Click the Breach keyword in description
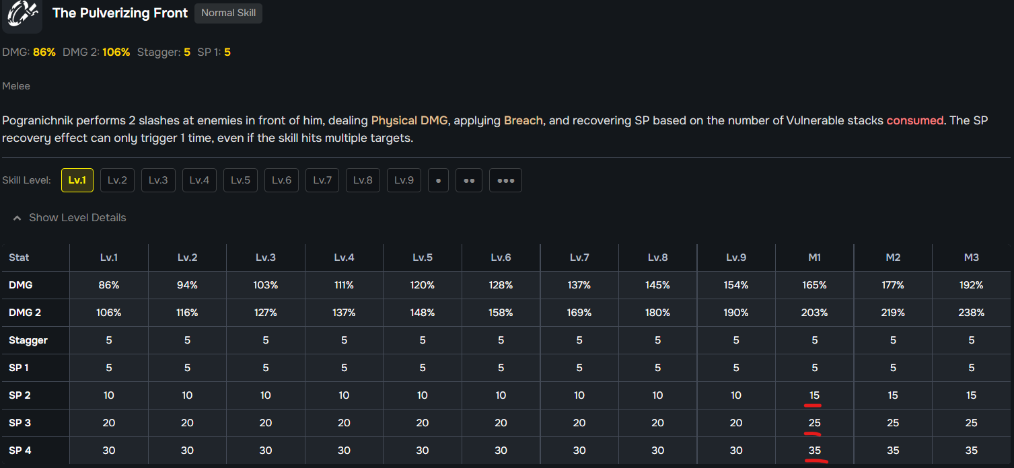 [523, 120]
